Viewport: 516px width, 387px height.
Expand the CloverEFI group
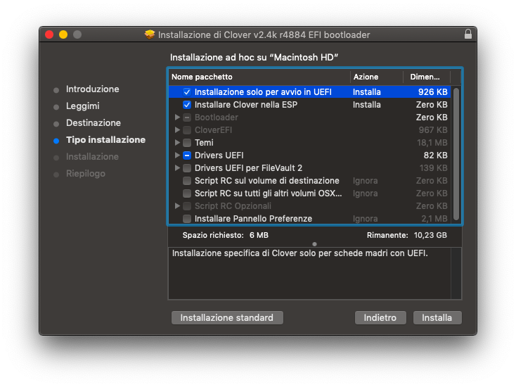[x=177, y=130]
